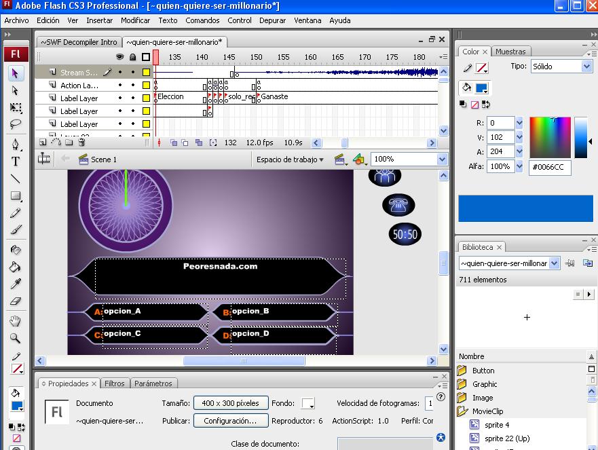Select the Text tool in the toolbox

[x=16, y=162]
